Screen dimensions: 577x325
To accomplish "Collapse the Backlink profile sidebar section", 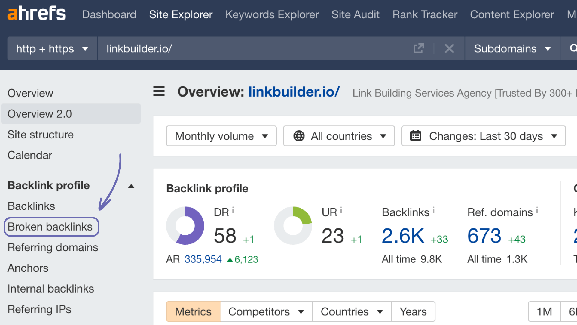I will pyautogui.click(x=131, y=186).
